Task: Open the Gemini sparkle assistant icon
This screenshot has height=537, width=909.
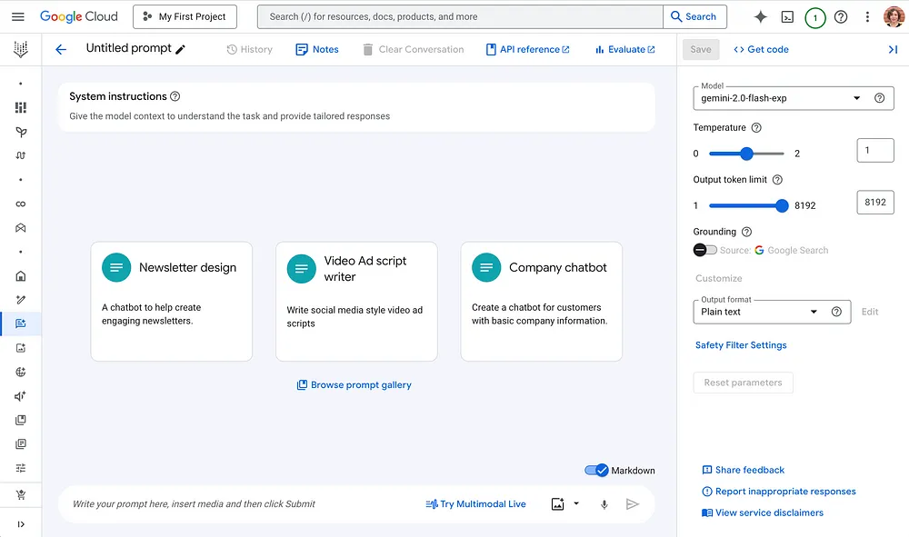Action: [x=760, y=16]
